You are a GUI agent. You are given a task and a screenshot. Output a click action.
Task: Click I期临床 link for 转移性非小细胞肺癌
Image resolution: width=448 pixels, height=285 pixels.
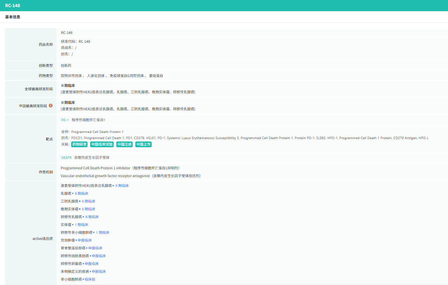102,233
